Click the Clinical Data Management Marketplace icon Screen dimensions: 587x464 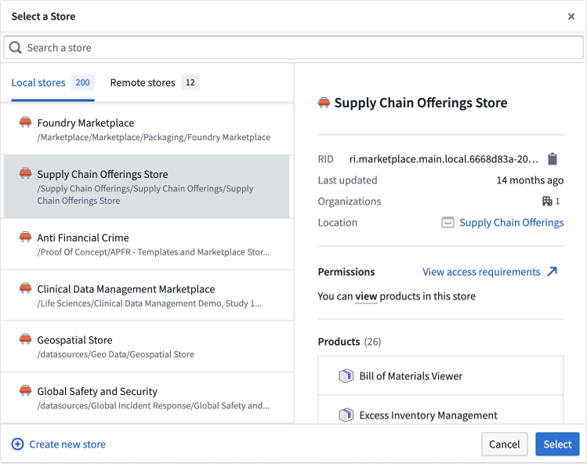25,288
